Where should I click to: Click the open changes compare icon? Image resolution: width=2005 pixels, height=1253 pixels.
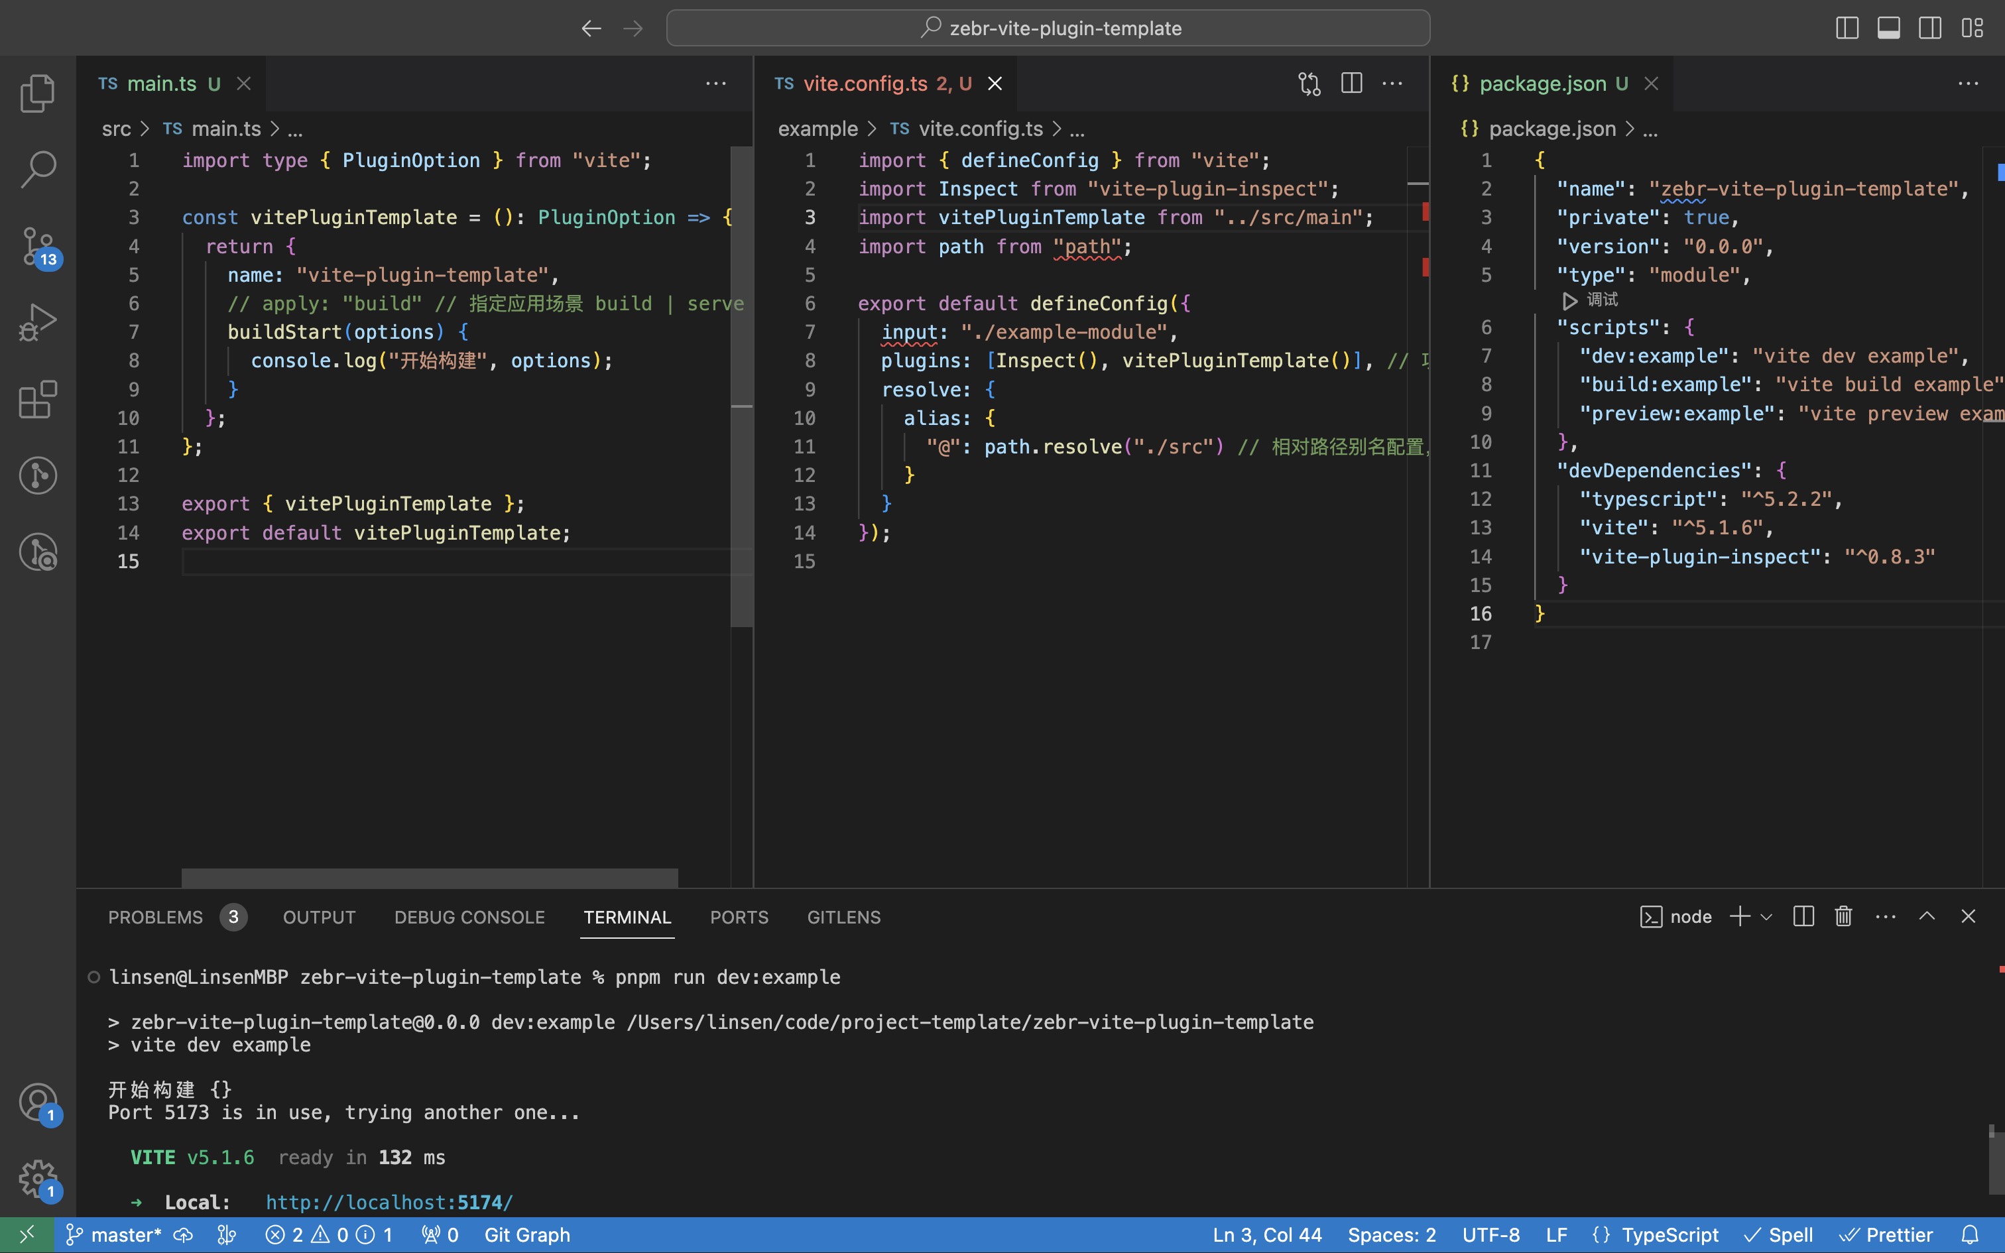1309,84
